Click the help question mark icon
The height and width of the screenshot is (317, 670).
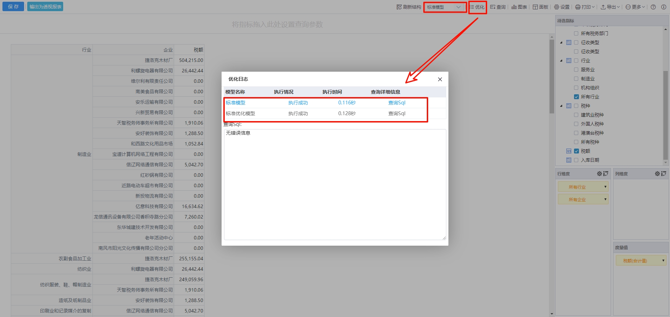653,7
